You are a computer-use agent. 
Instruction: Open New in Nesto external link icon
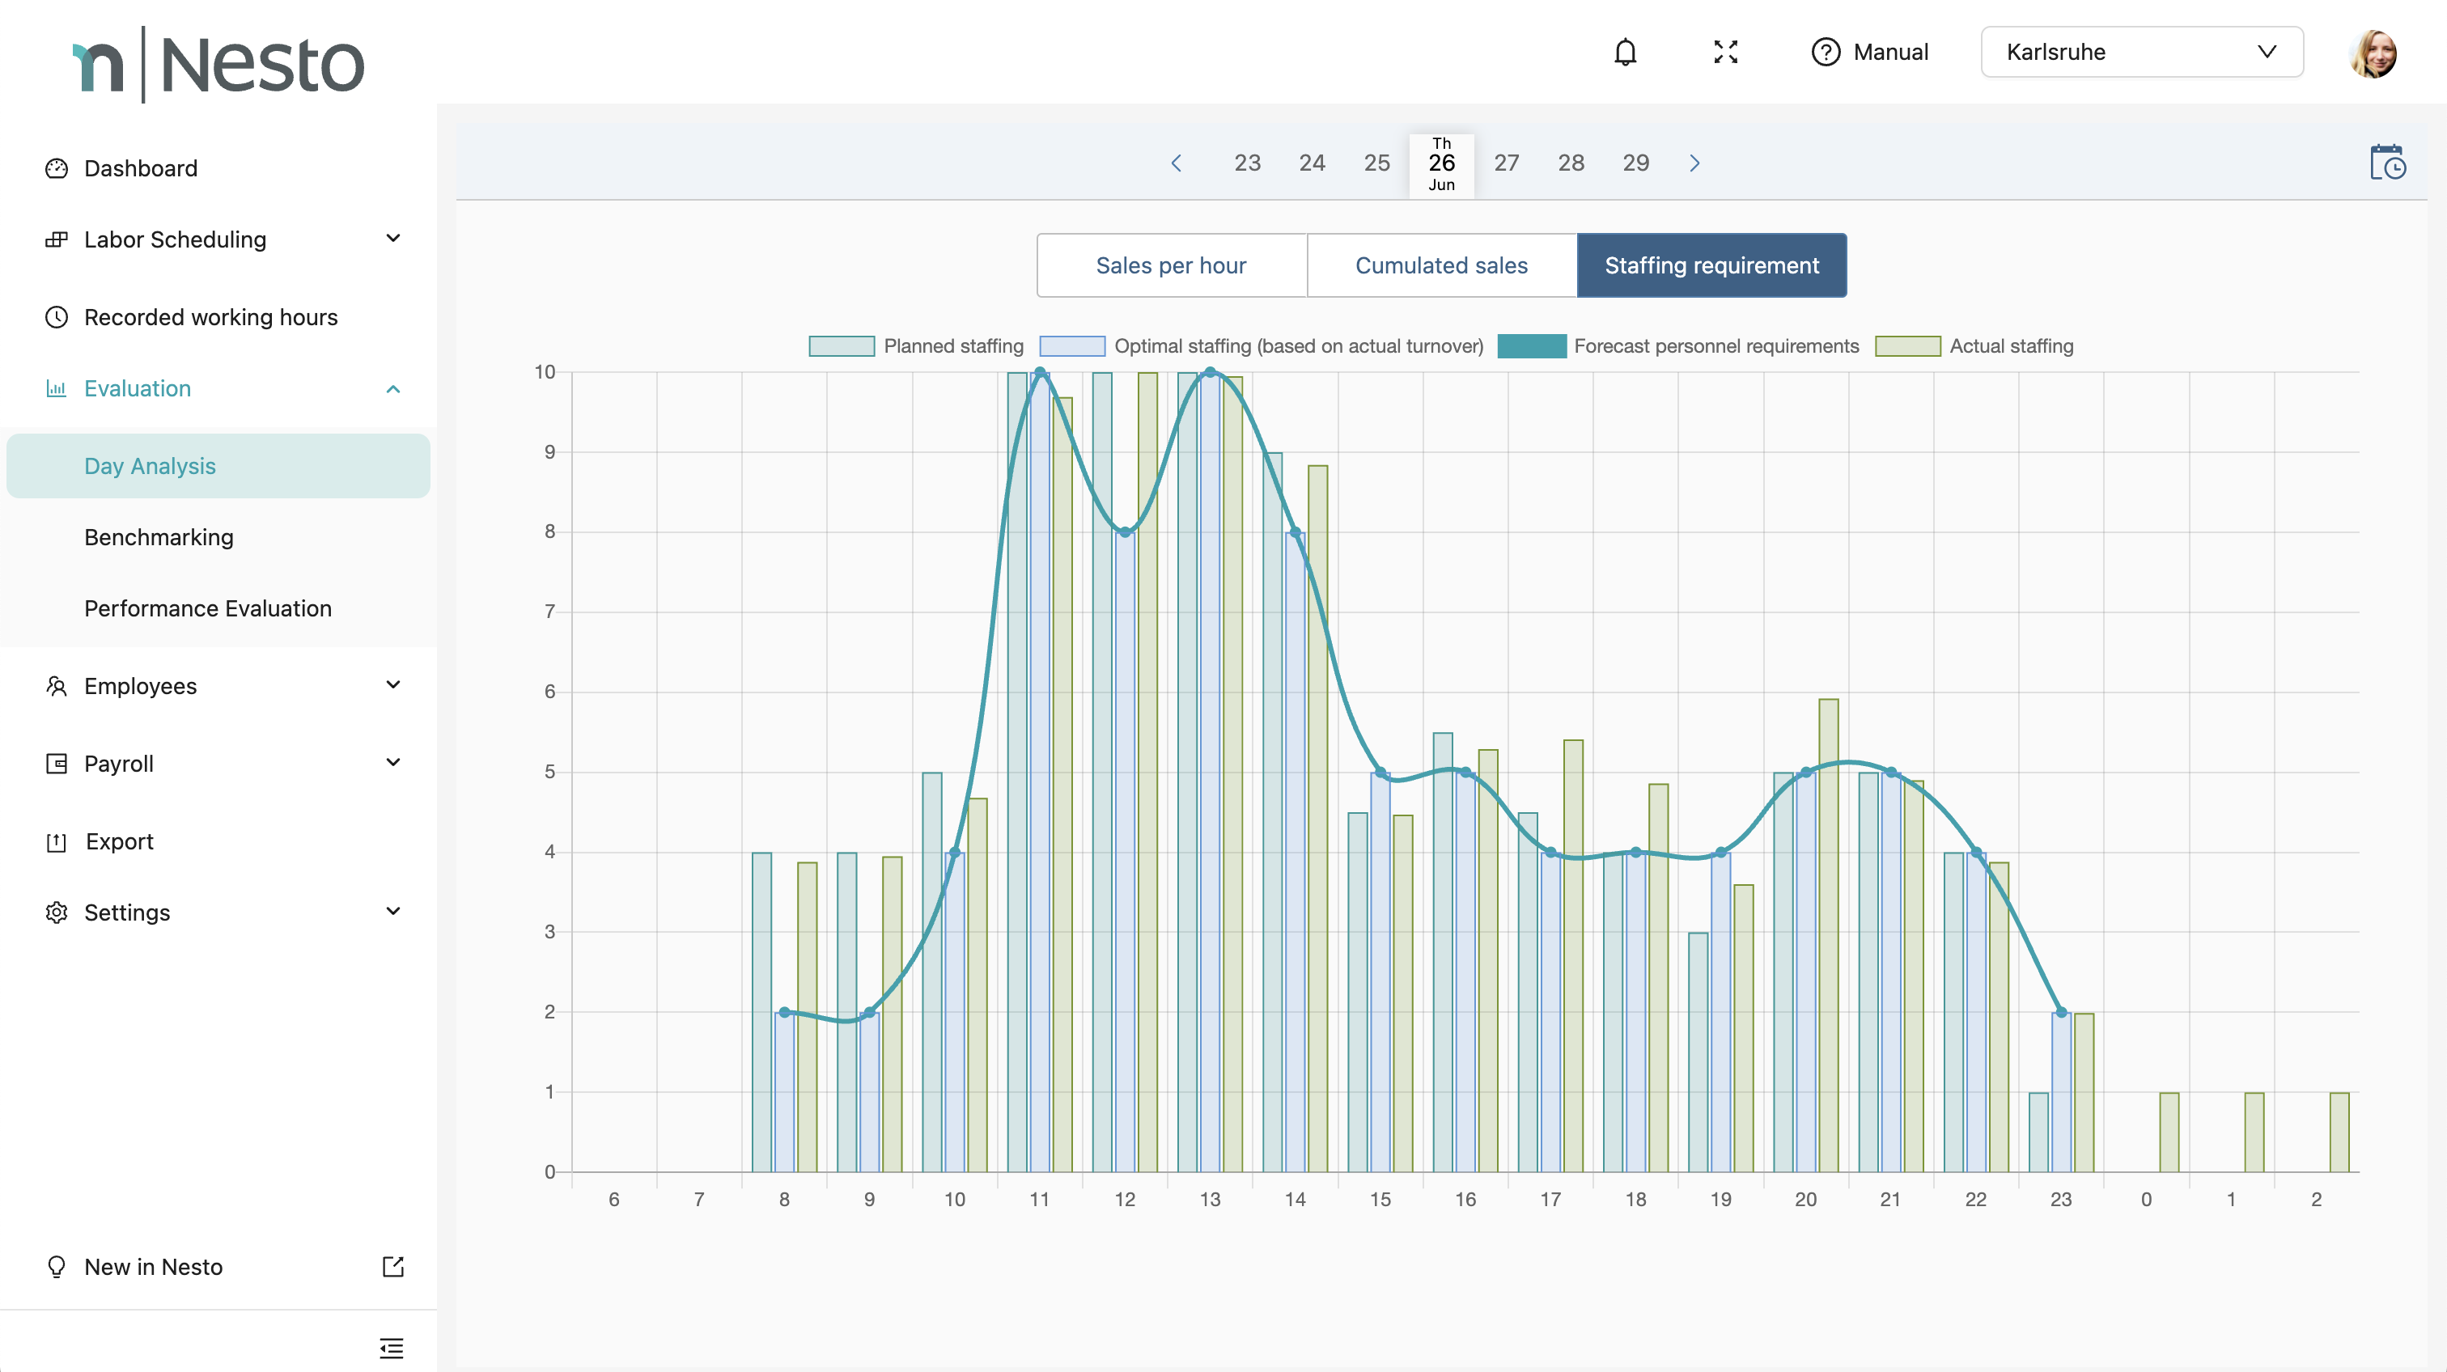click(x=392, y=1267)
